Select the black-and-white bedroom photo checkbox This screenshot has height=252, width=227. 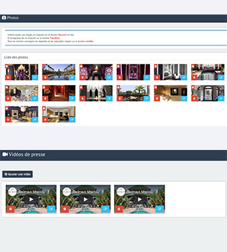tap(156, 66)
